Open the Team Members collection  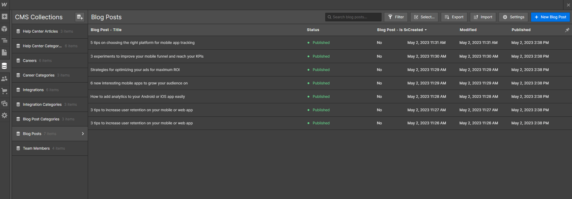pyautogui.click(x=36, y=148)
